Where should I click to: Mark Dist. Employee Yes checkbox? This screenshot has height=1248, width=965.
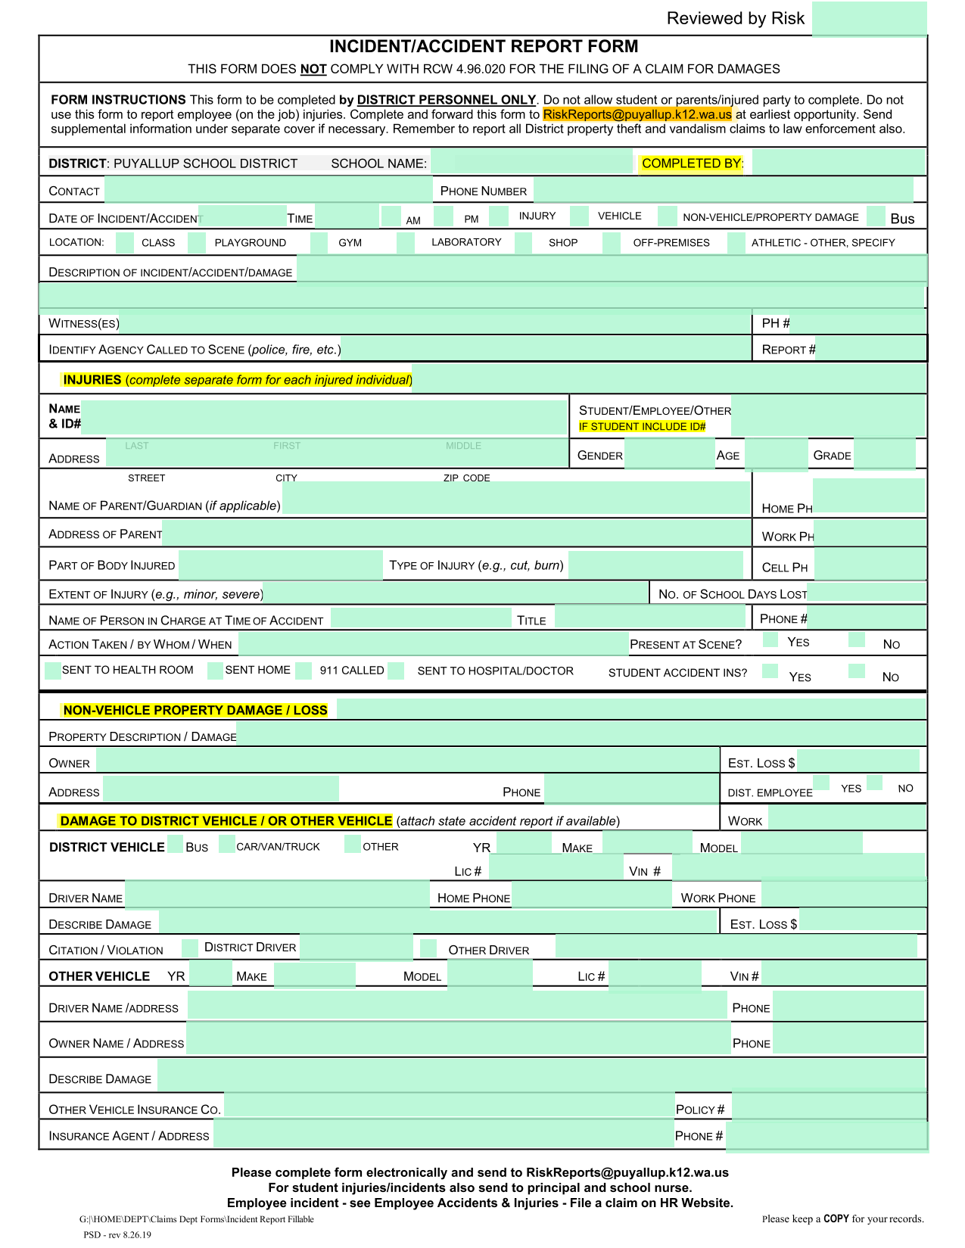coord(821,783)
